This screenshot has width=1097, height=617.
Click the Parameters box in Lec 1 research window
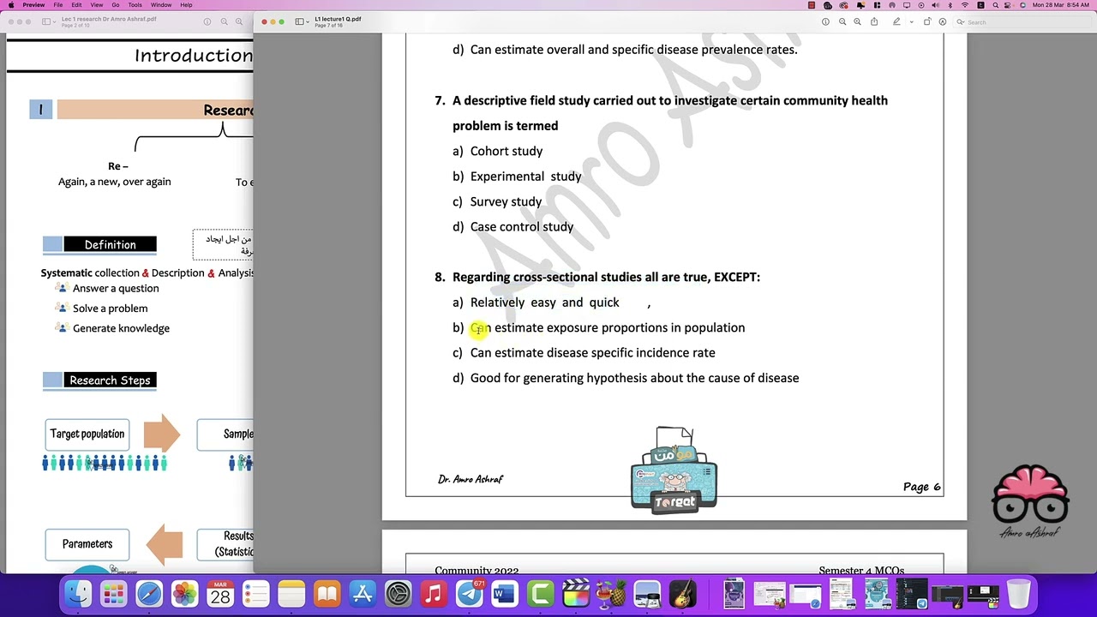pos(87,544)
